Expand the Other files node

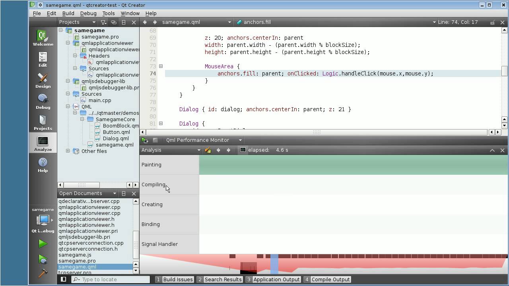click(68, 151)
